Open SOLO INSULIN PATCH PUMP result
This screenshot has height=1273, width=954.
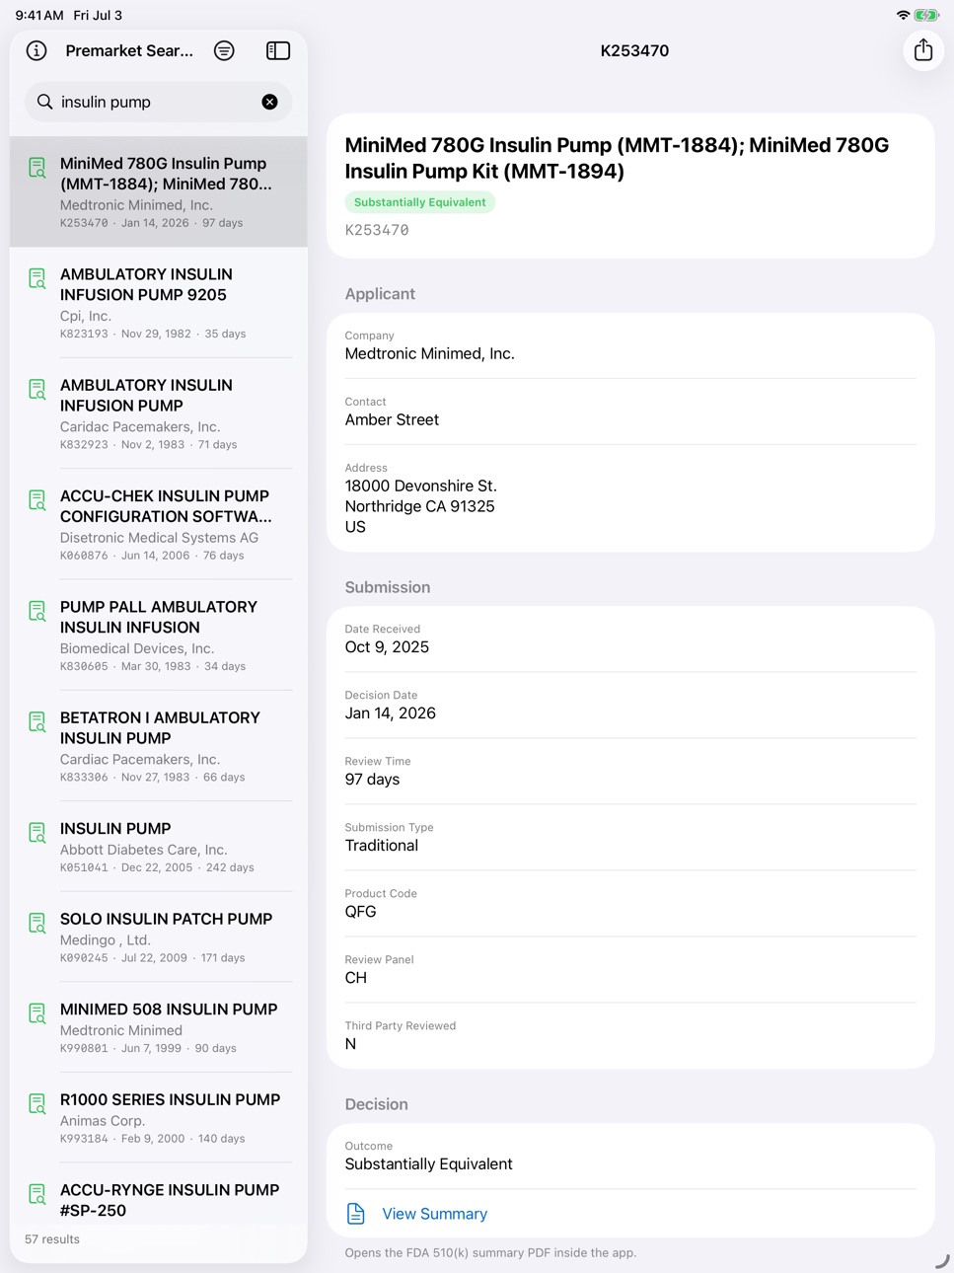(x=158, y=936)
